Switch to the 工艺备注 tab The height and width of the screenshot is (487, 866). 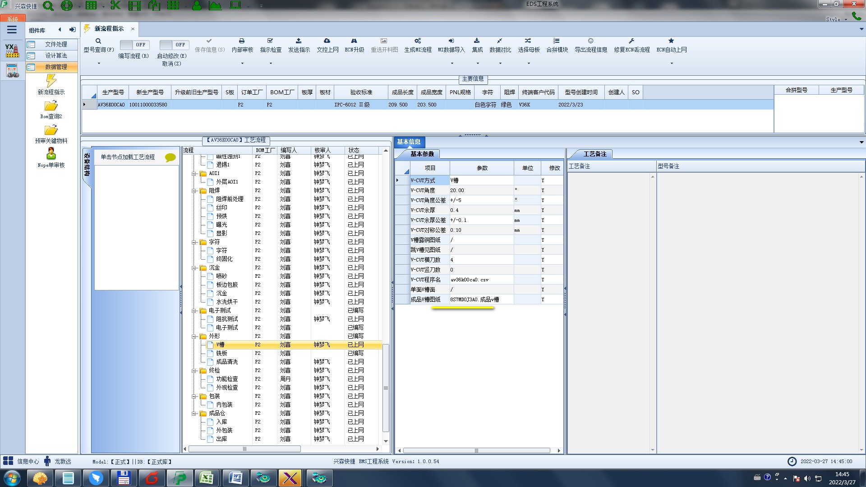pos(594,154)
